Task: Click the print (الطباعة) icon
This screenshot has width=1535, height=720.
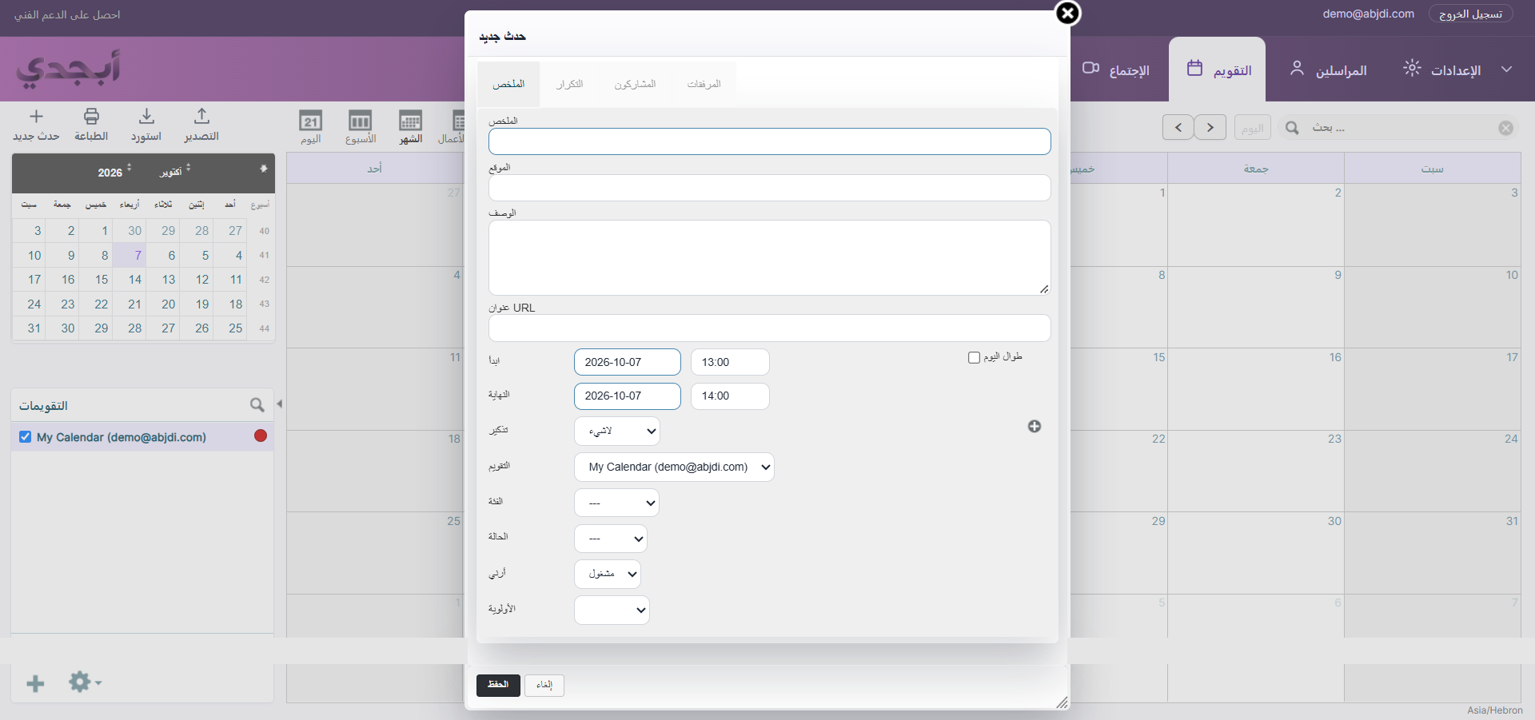Action: click(92, 117)
